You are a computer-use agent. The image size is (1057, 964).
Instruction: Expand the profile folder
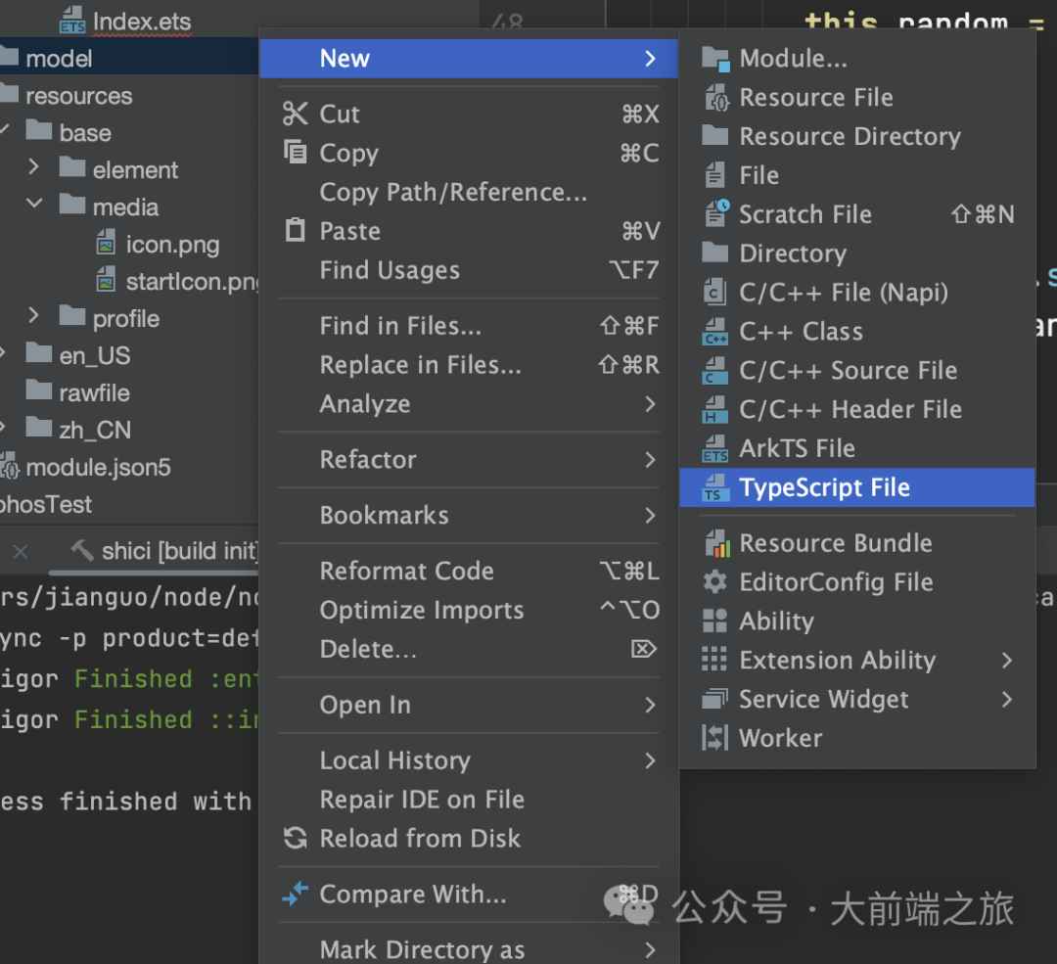(34, 316)
